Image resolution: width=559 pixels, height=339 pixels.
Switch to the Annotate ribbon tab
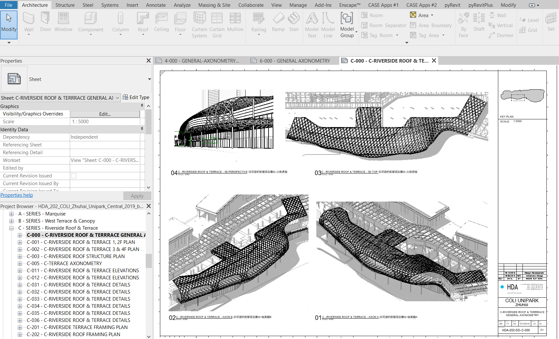156,5
